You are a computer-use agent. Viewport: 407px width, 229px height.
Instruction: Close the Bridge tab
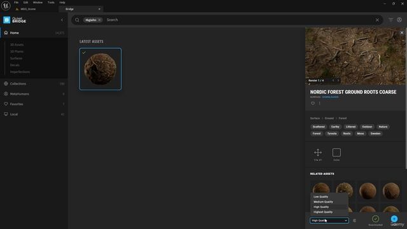[99, 9]
